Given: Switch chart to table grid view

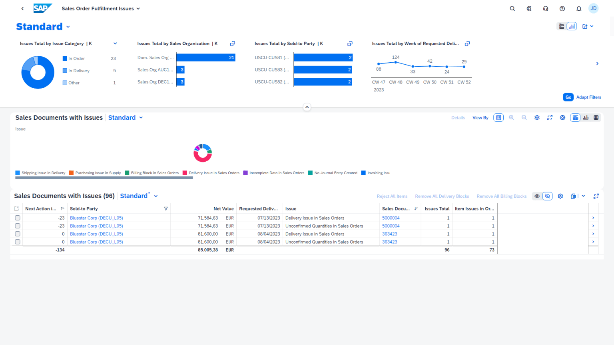Looking at the screenshot, I should [596, 117].
